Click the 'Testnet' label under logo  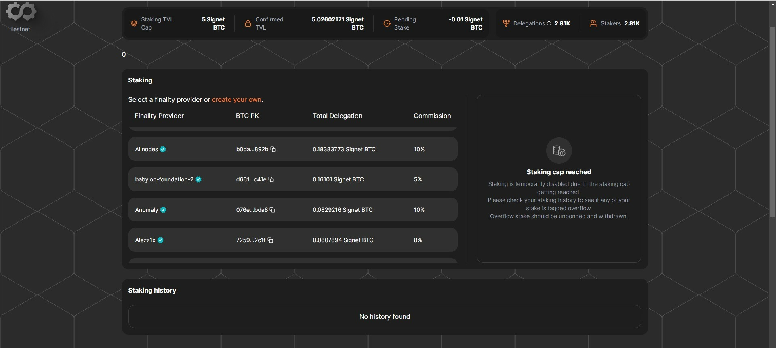coord(20,29)
